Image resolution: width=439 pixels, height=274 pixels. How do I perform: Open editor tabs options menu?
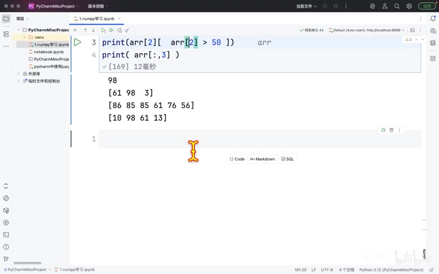coord(421,19)
